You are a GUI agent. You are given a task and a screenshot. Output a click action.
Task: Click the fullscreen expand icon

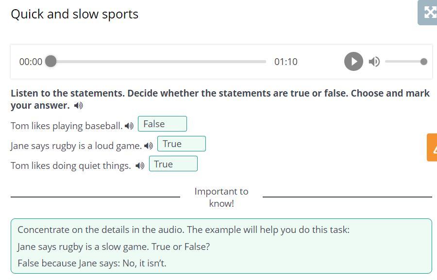pos(429,12)
